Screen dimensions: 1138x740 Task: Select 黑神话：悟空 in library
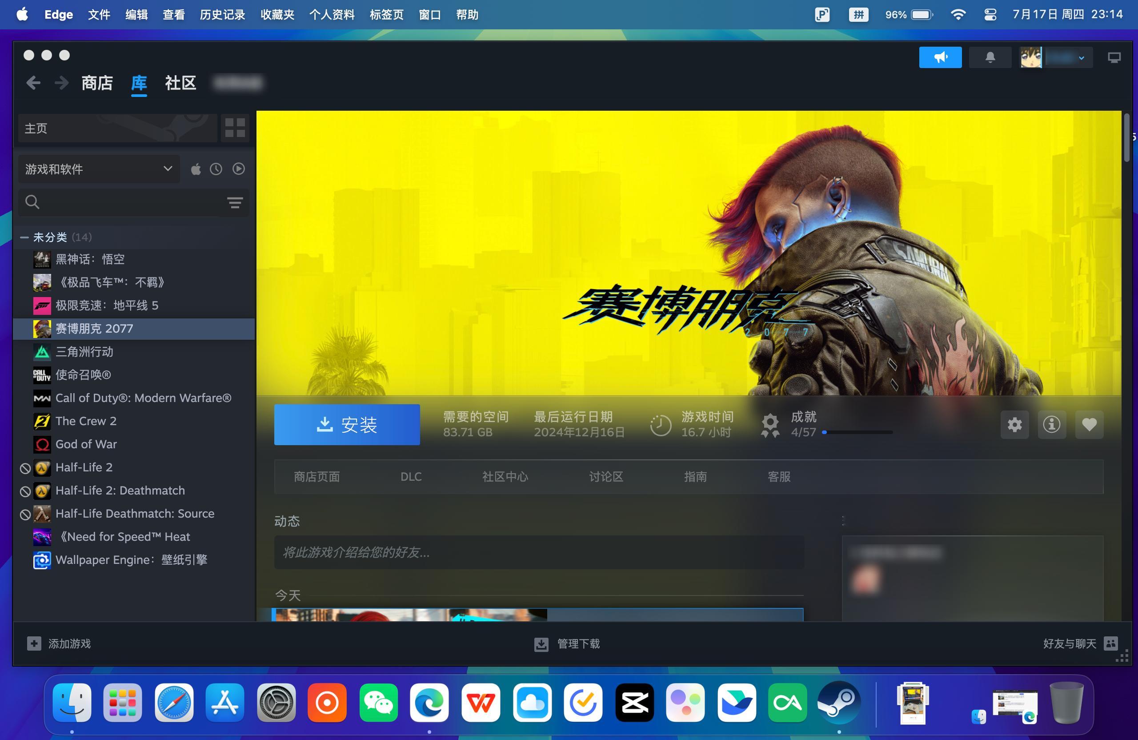[134, 259]
